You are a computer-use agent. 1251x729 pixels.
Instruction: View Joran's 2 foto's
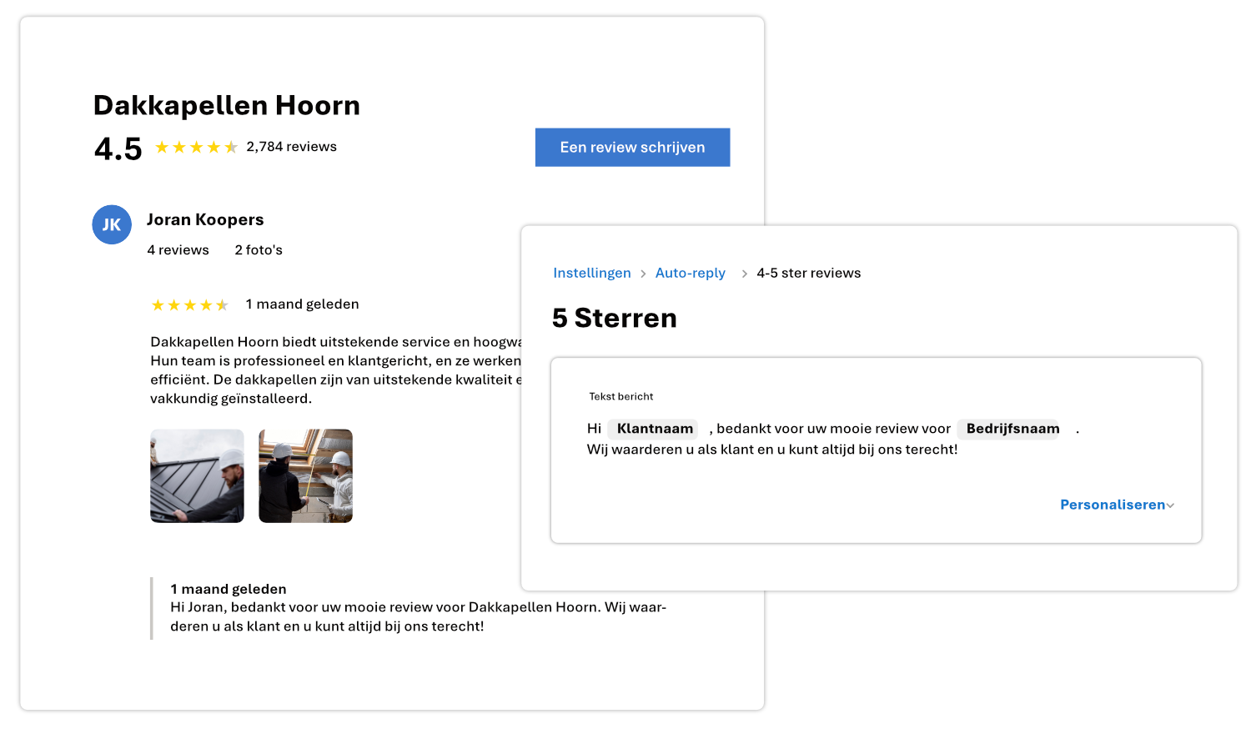[x=259, y=250]
